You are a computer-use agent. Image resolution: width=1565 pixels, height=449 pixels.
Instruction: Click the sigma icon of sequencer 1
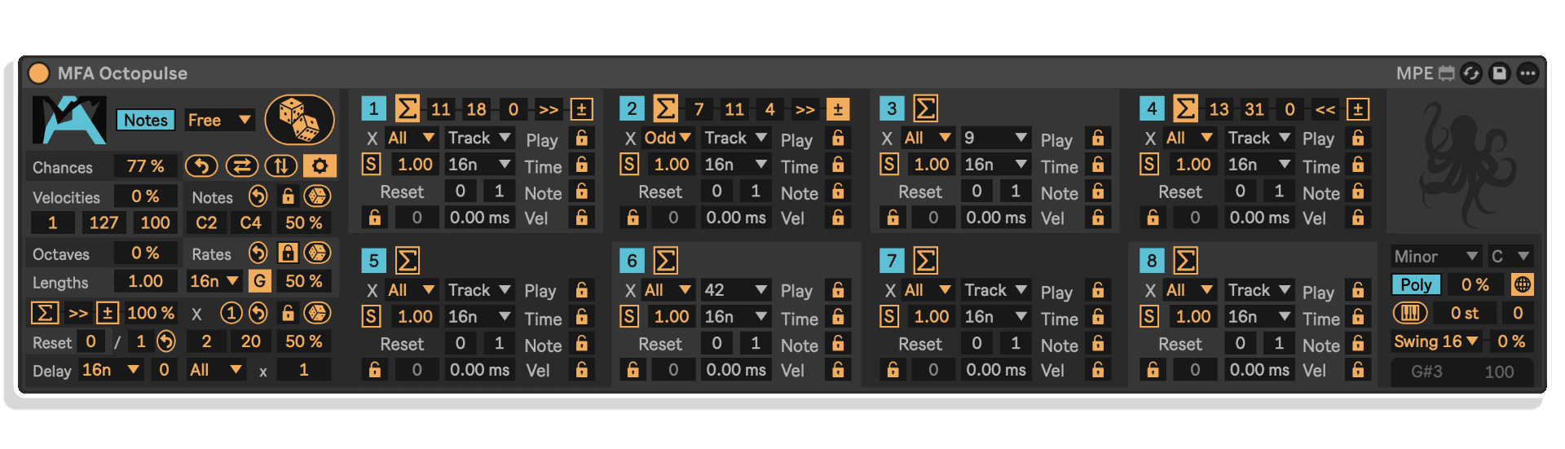point(408,108)
